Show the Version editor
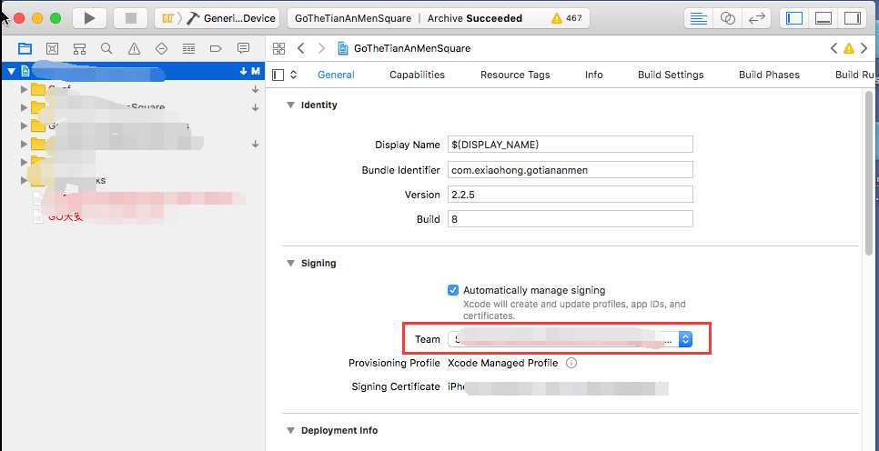879x451 pixels. point(757,18)
